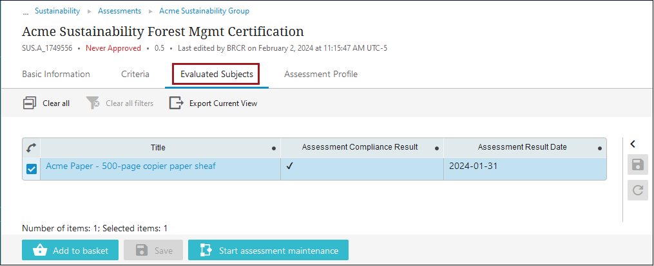Viewport: 654px width, 266px height.
Task: Click the save disk icon in side panel
Action: coord(638,165)
